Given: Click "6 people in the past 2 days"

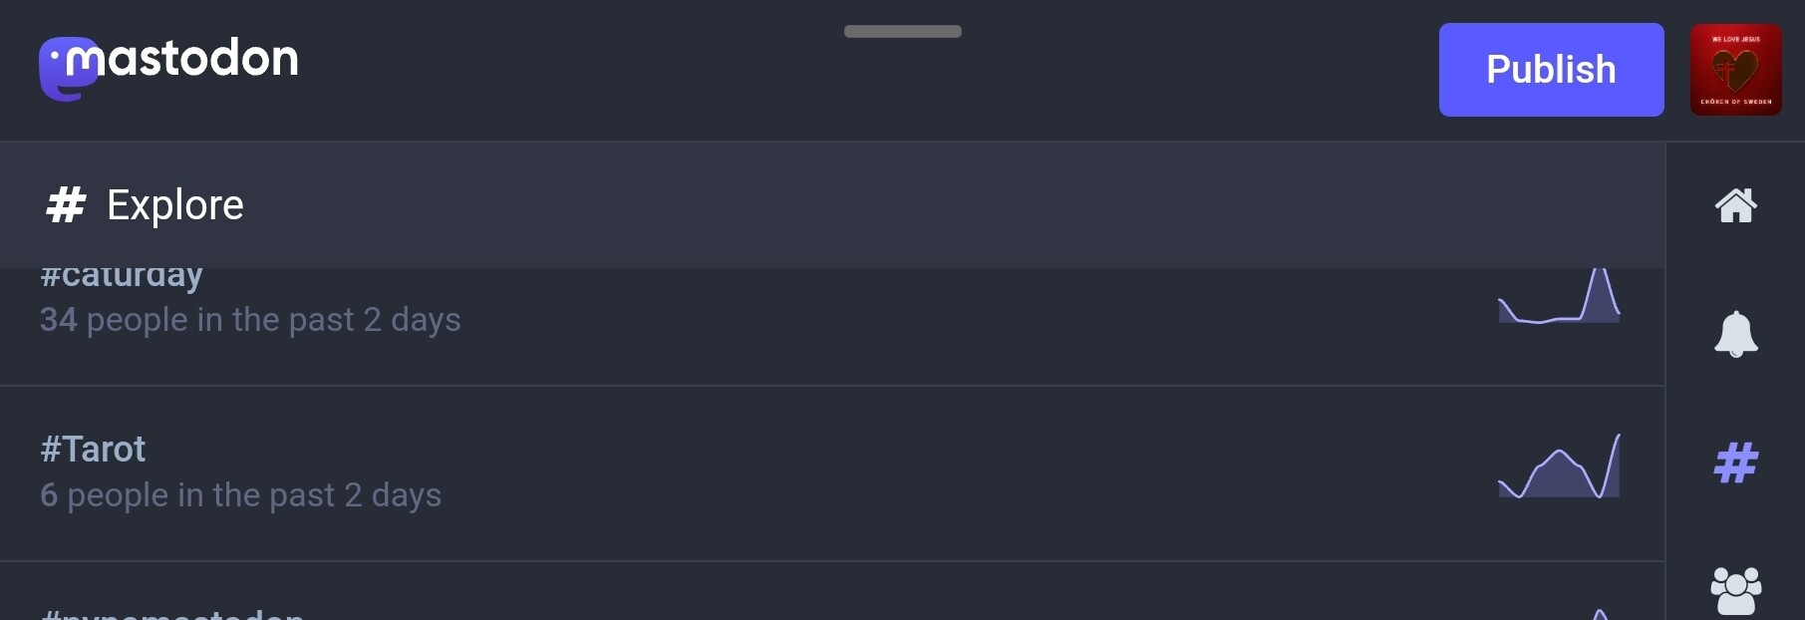Looking at the screenshot, I should (x=240, y=495).
